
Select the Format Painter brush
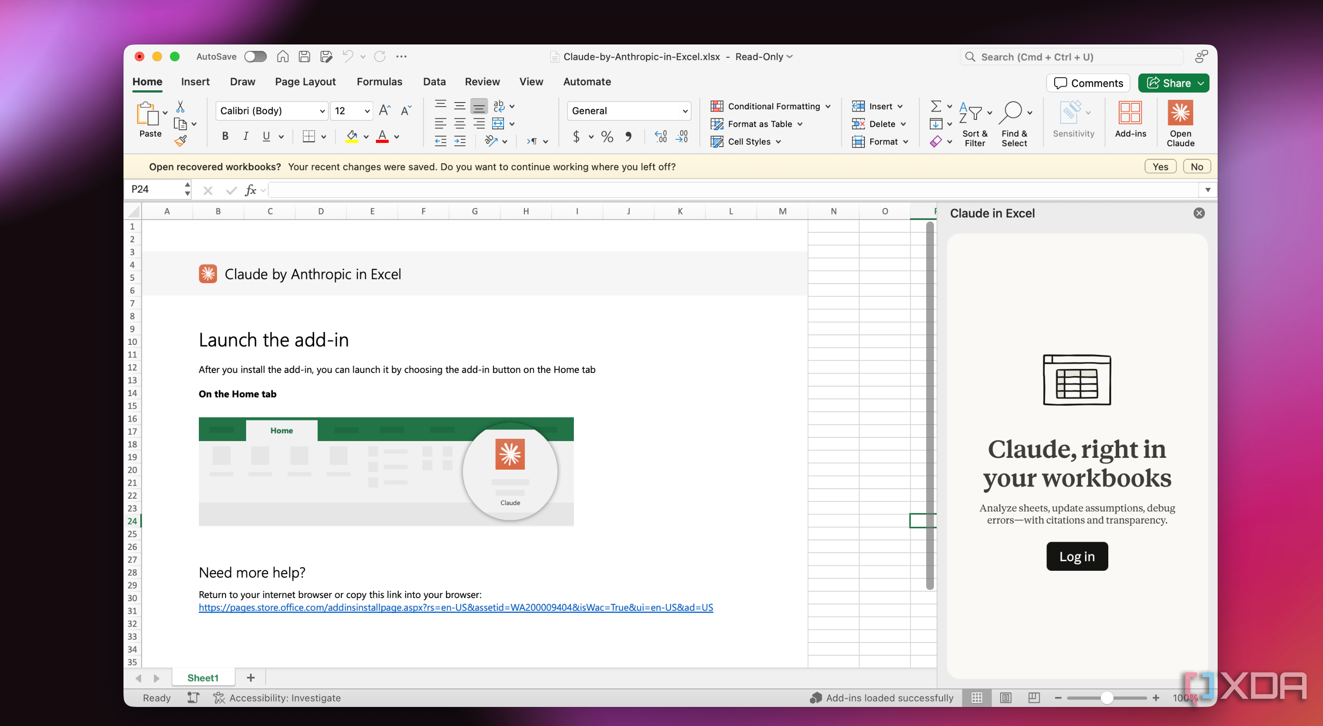[x=180, y=141]
